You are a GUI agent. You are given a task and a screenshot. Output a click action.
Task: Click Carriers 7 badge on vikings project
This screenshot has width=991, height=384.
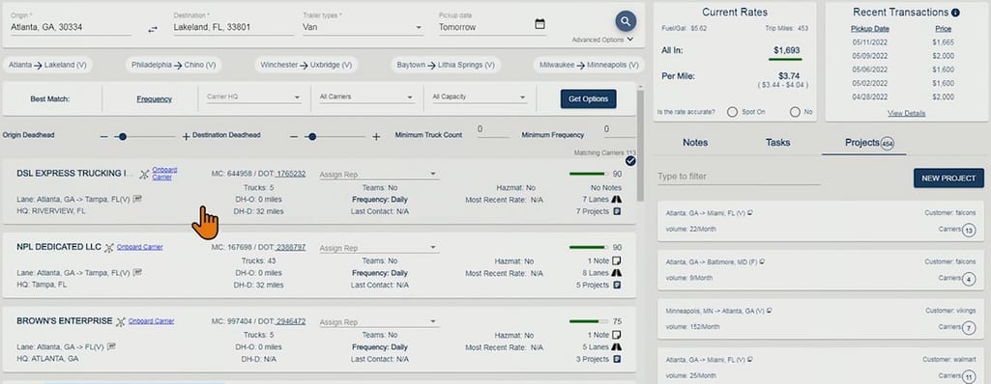click(x=969, y=328)
